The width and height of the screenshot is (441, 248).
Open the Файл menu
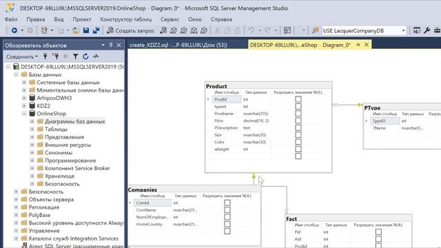11,19
